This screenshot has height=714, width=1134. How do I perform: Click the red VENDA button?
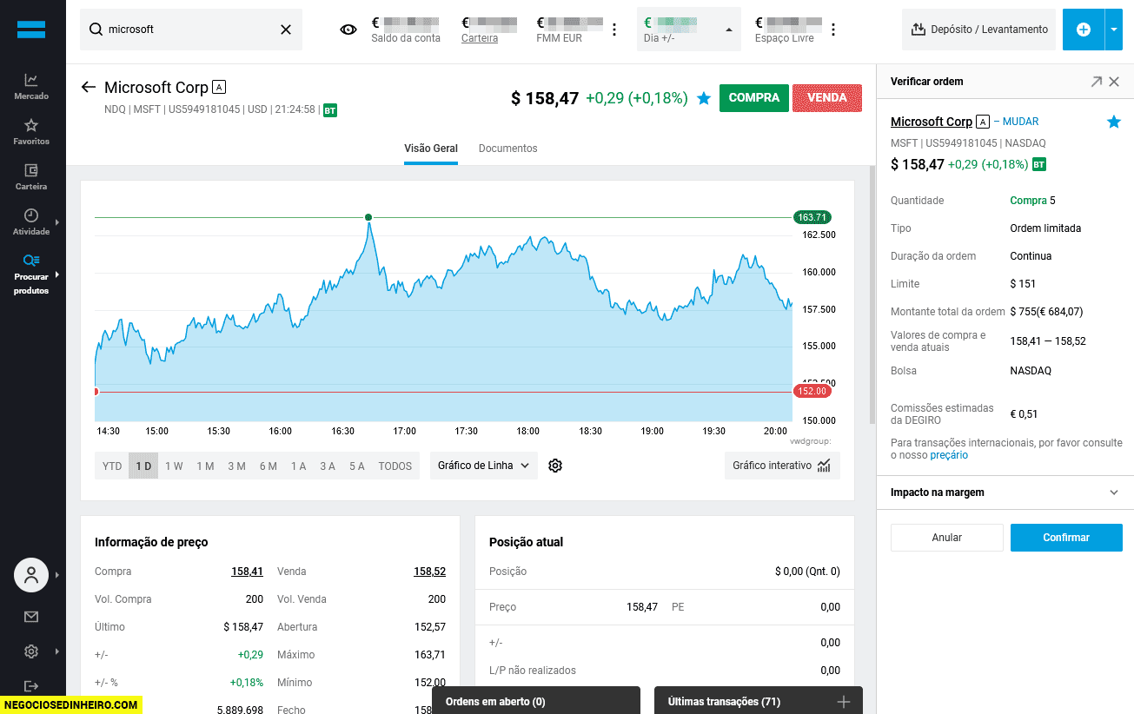click(827, 98)
